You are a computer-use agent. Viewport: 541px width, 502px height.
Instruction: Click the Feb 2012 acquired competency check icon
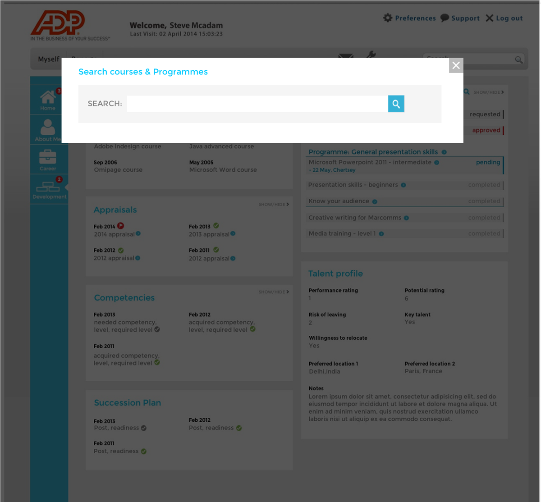pos(252,329)
